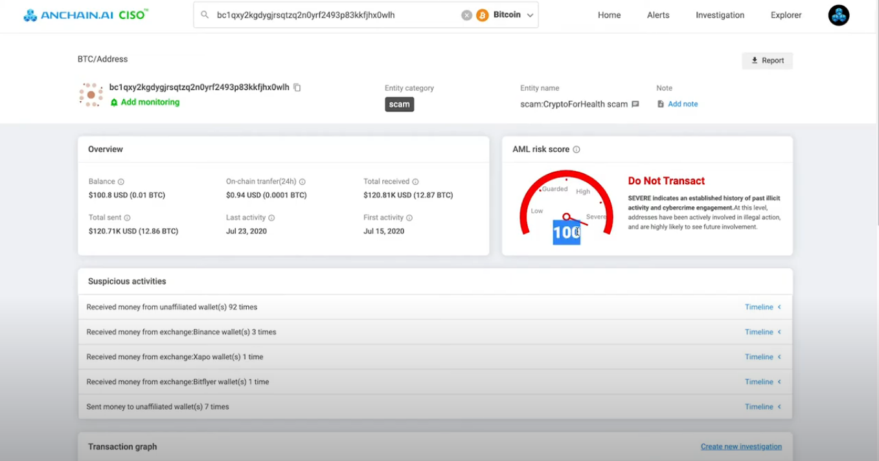Click the AnChain.AI CISO logo
The width and height of the screenshot is (879, 461).
[x=86, y=15]
